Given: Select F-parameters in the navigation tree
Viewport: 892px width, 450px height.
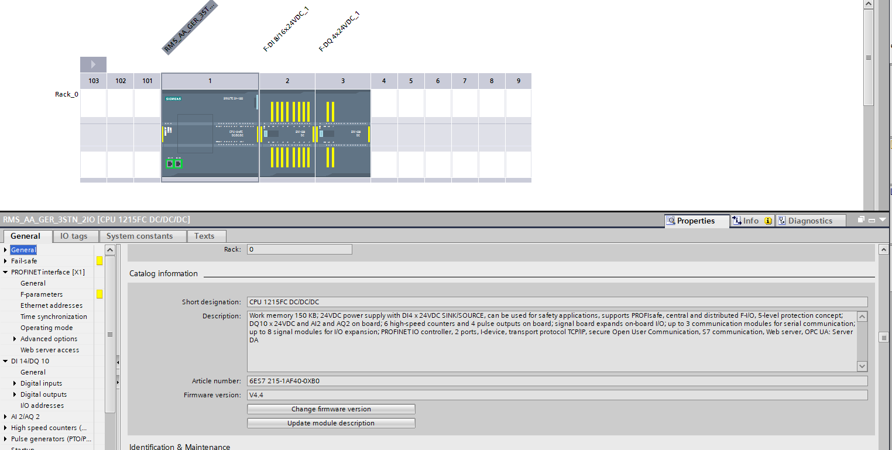Looking at the screenshot, I should click(x=42, y=294).
